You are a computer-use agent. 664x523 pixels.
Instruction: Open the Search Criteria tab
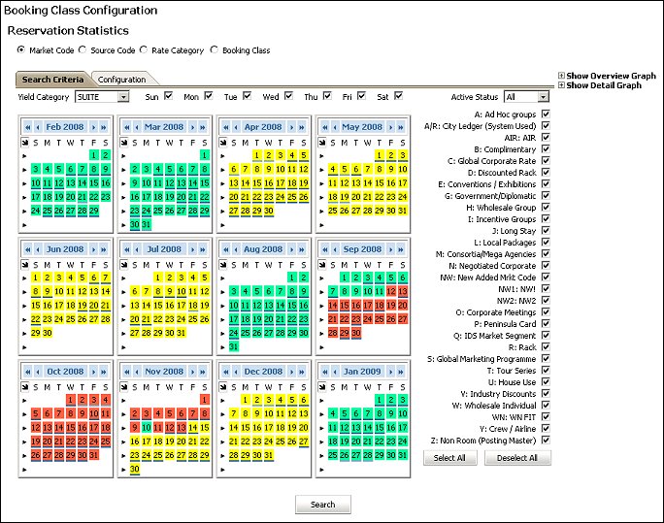(x=52, y=80)
